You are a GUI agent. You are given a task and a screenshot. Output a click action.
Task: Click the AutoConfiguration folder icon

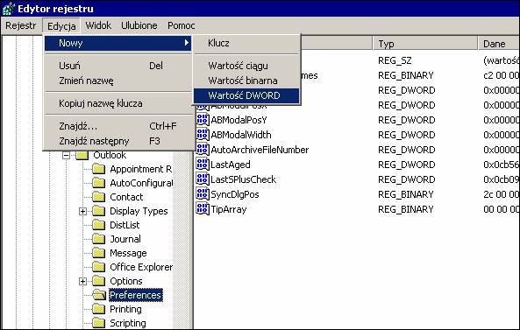tap(98, 183)
